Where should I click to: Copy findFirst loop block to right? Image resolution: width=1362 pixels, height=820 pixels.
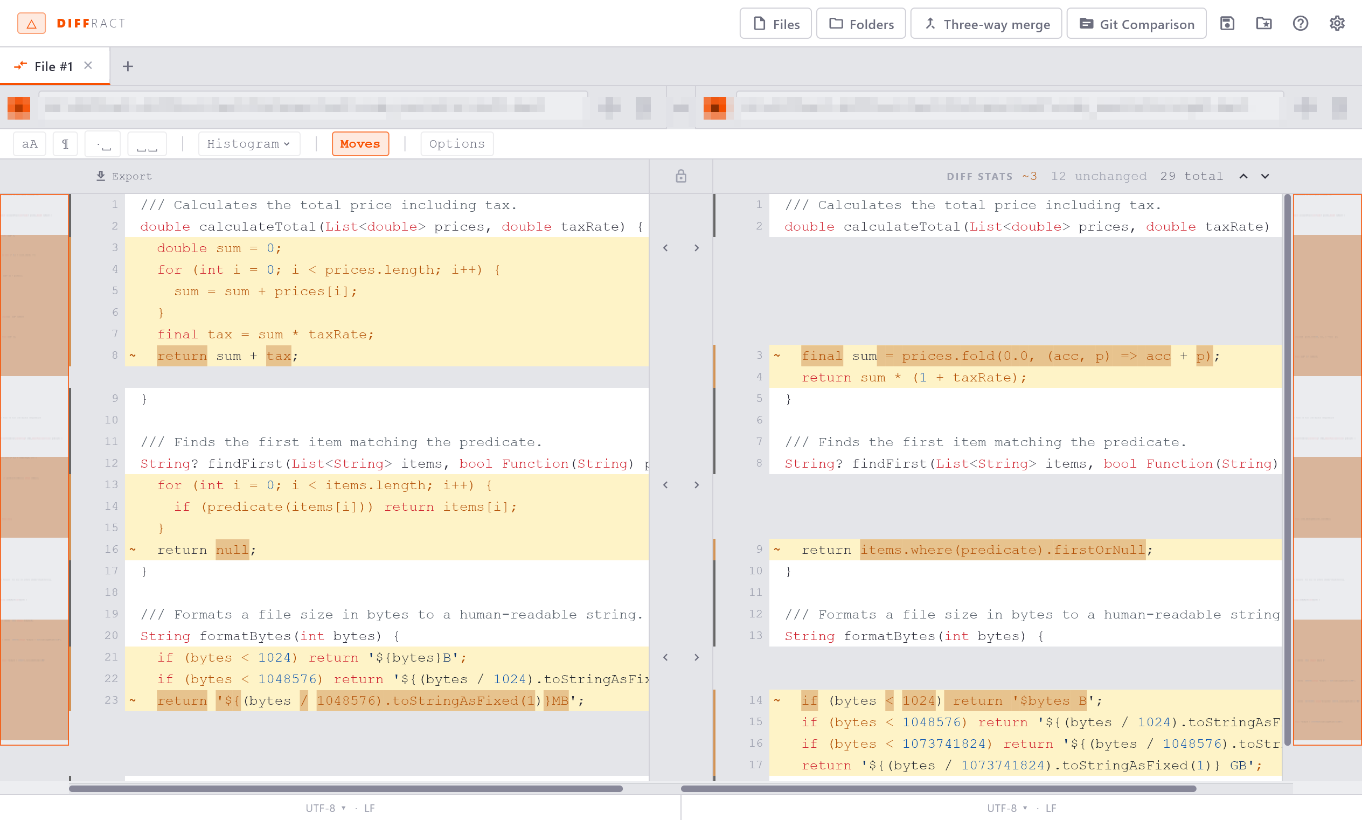click(x=696, y=485)
